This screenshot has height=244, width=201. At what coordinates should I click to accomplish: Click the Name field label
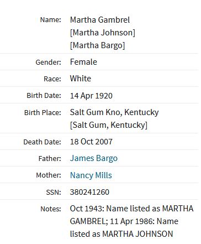(51, 20)
